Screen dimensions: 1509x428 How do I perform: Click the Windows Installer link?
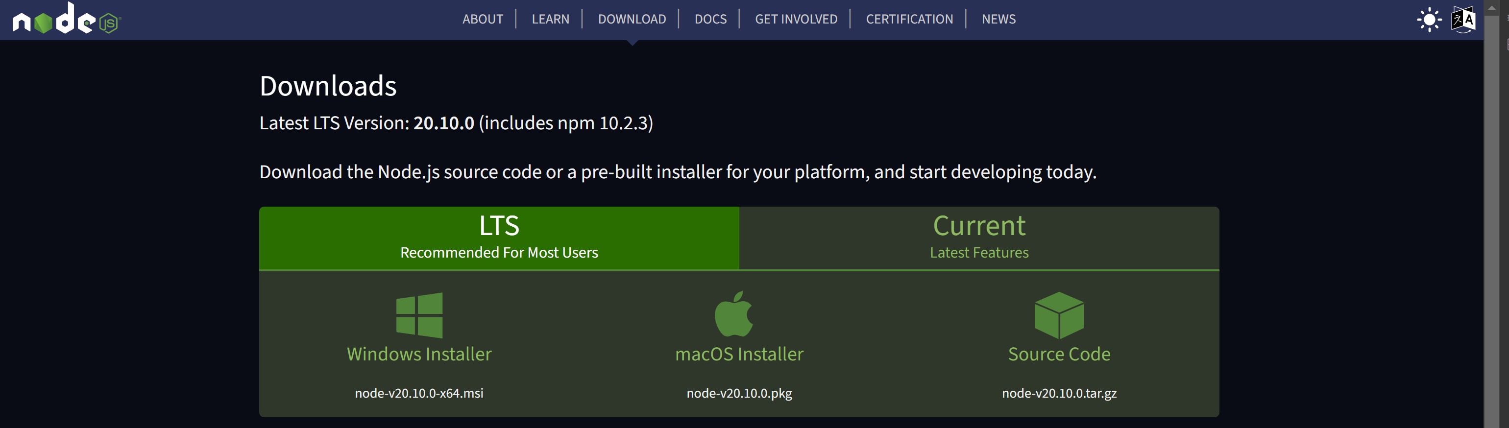pyautogui.click(x=419, y=354)
